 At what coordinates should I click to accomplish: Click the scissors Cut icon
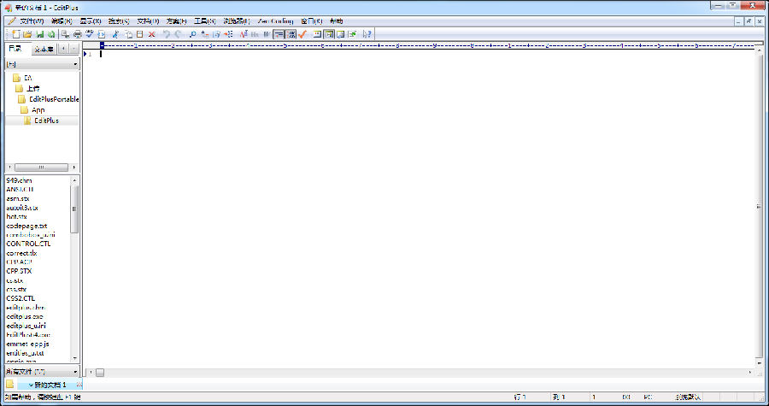pyautogui.click(x=115, y=34)
